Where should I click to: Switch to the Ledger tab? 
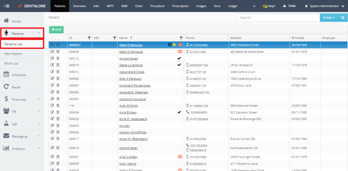click(233, 6)
